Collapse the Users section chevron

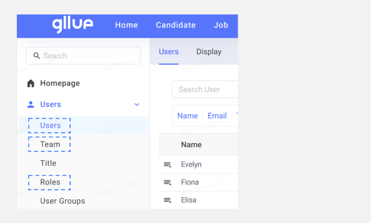point(137,104)
